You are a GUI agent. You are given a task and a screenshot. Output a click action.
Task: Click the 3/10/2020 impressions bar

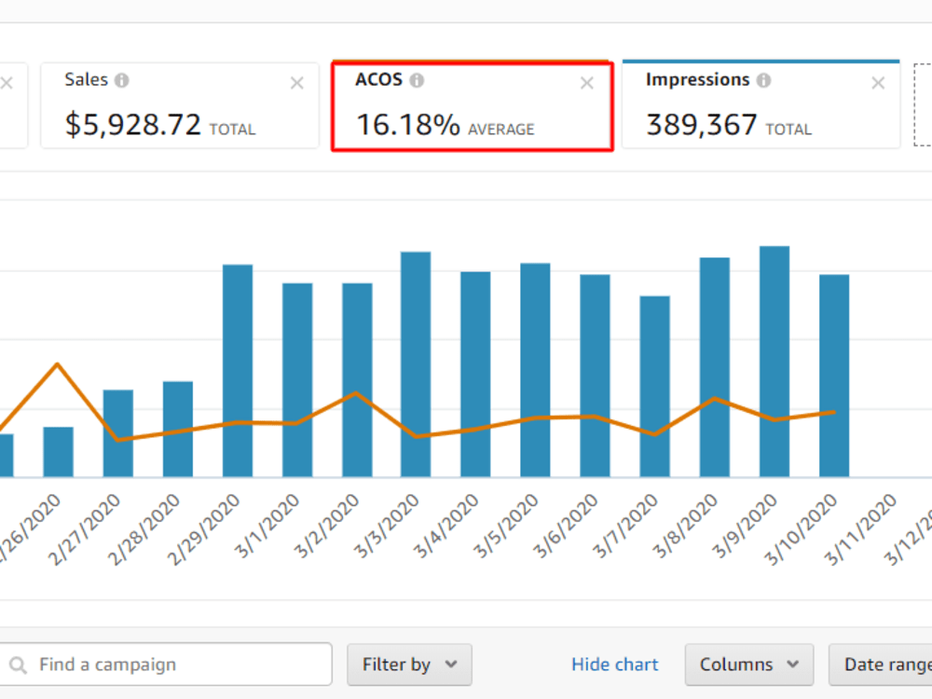point(834,376)
